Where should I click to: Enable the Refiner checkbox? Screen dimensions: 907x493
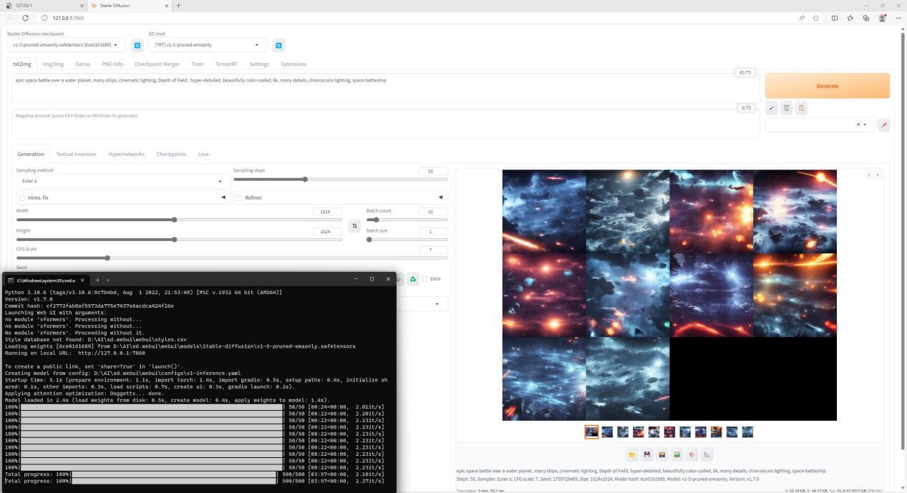tap(239, 198)
